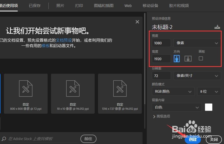
Task: Open the white background color swatch
Action: [209, 107]
